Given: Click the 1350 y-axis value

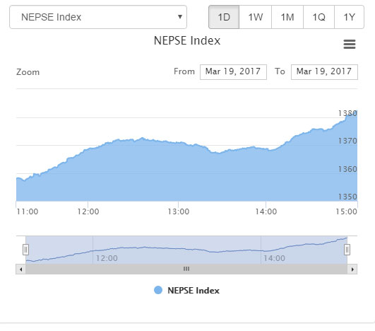Looking at the screenshot, I should click(347, 197).
